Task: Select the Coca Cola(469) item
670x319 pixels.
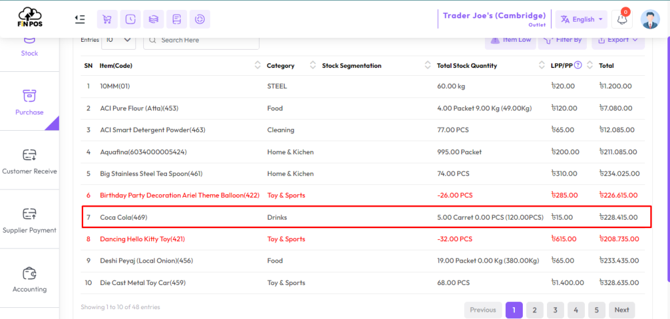Action: (x=124, y=218)
